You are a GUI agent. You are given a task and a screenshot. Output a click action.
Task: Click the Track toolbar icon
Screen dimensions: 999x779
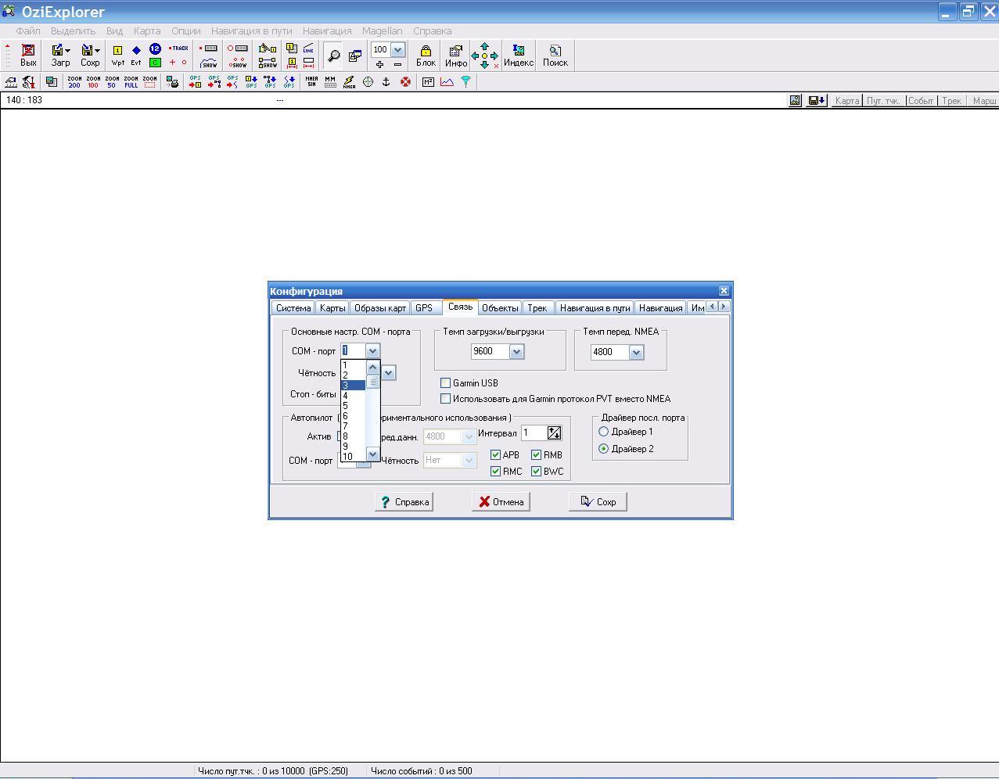[x=178, y=48]
